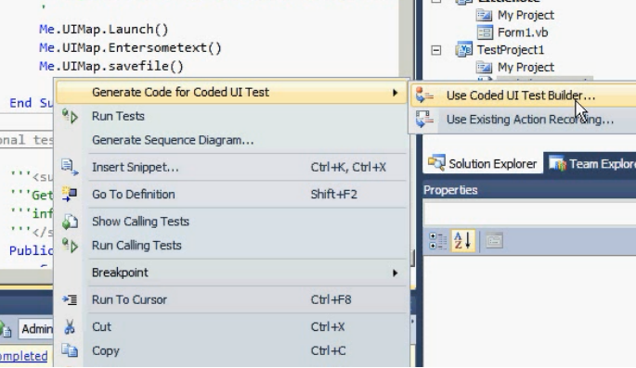Click the Use Existing Action Recording icon
636x368 pixels.
424,120
